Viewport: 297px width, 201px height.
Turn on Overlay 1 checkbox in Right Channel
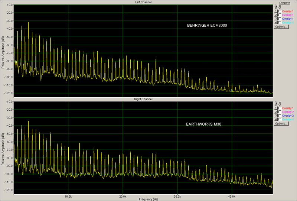coord(280,108)
